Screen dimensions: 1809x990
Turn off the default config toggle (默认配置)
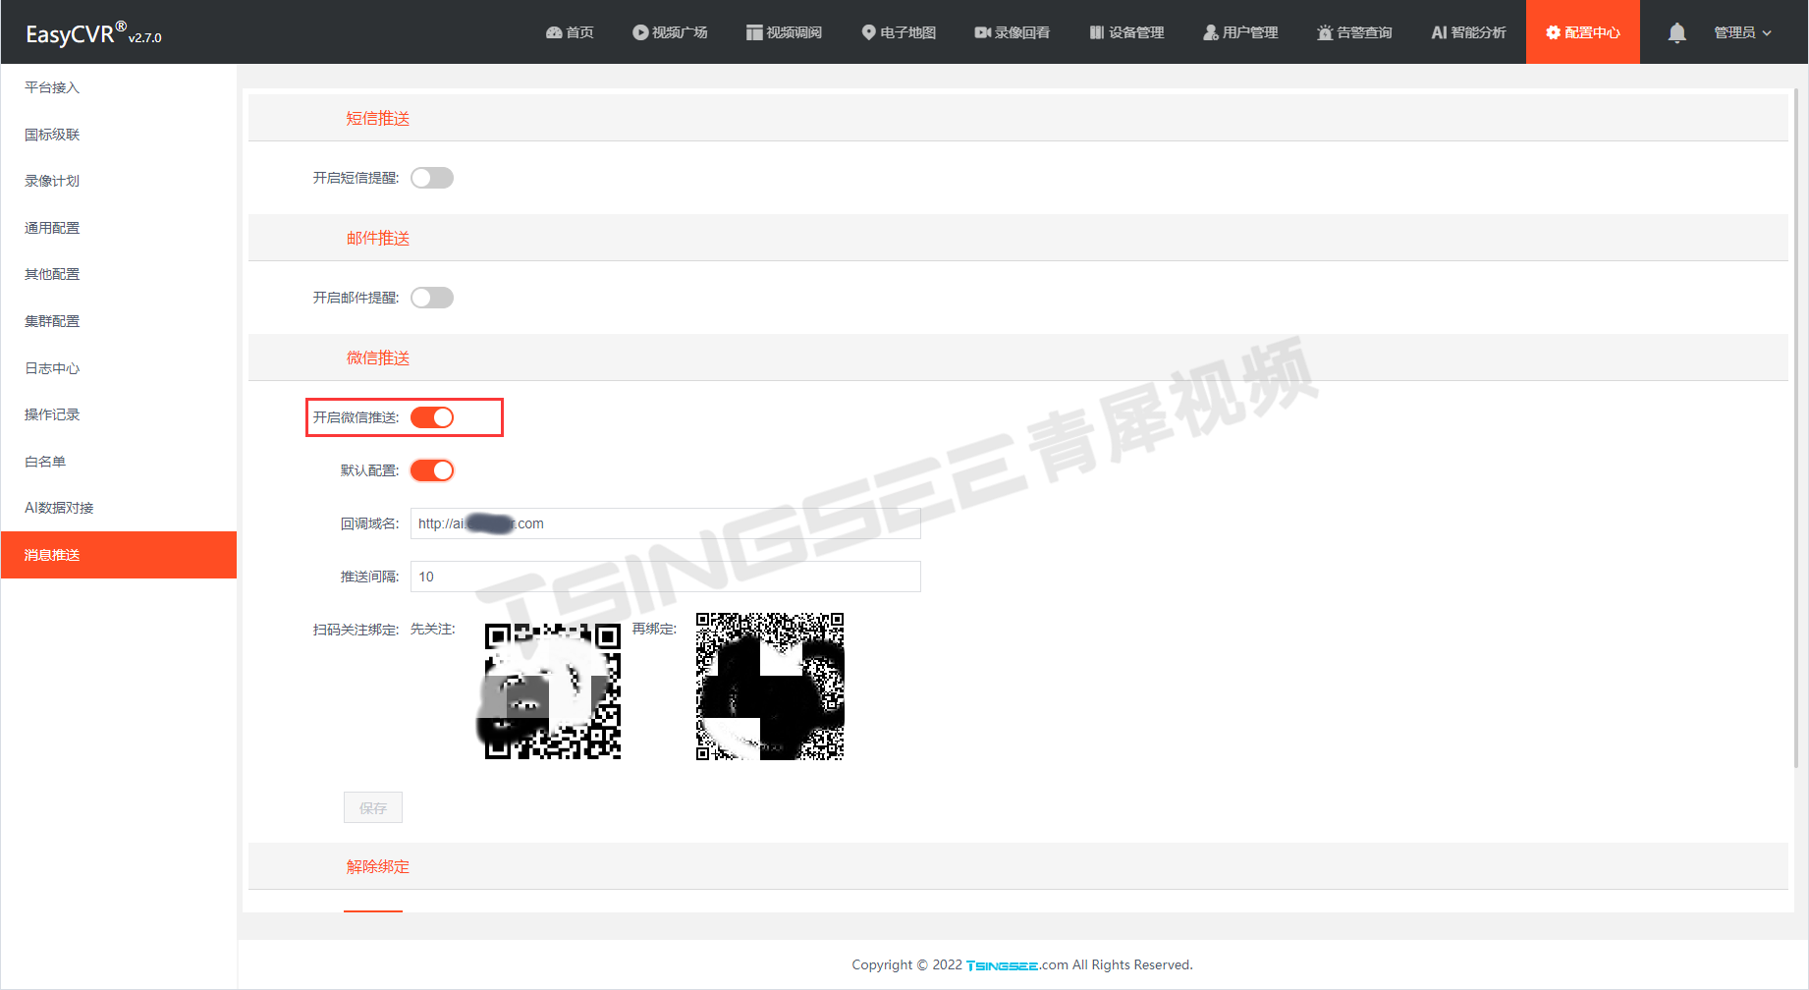tap(432, 470)
